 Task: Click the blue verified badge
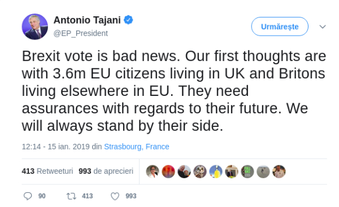tap(128, 20)
